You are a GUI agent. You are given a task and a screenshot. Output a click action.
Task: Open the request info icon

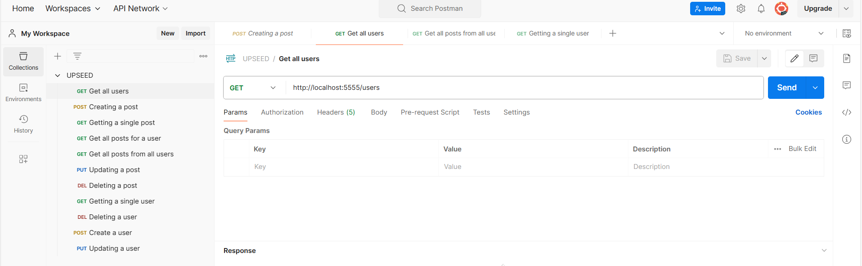point(847,139)
